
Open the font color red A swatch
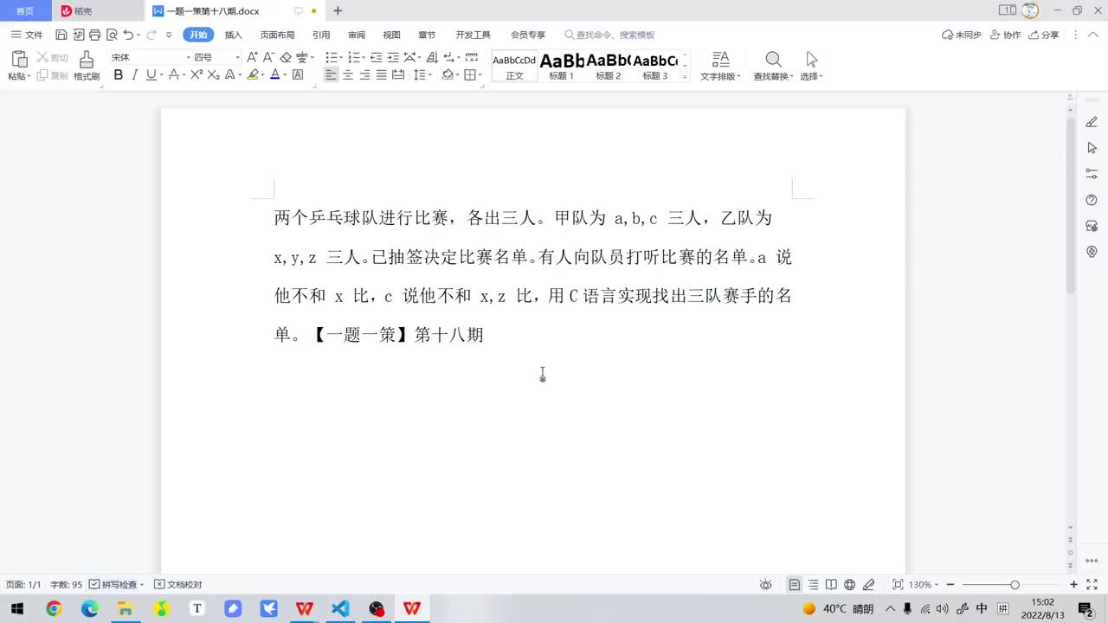(x=274, y=75)
